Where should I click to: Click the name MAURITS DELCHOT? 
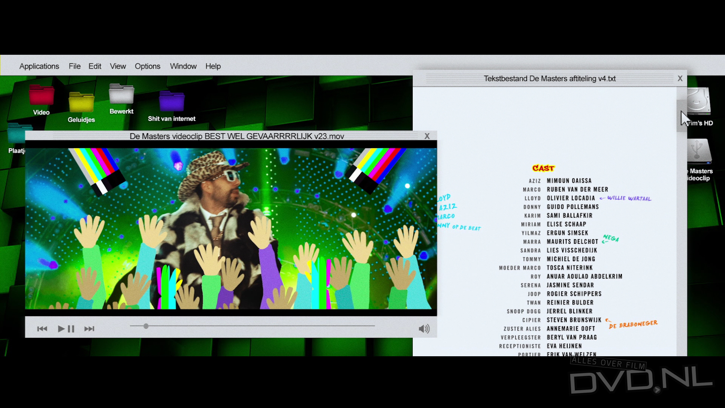[x=572, y=242]
